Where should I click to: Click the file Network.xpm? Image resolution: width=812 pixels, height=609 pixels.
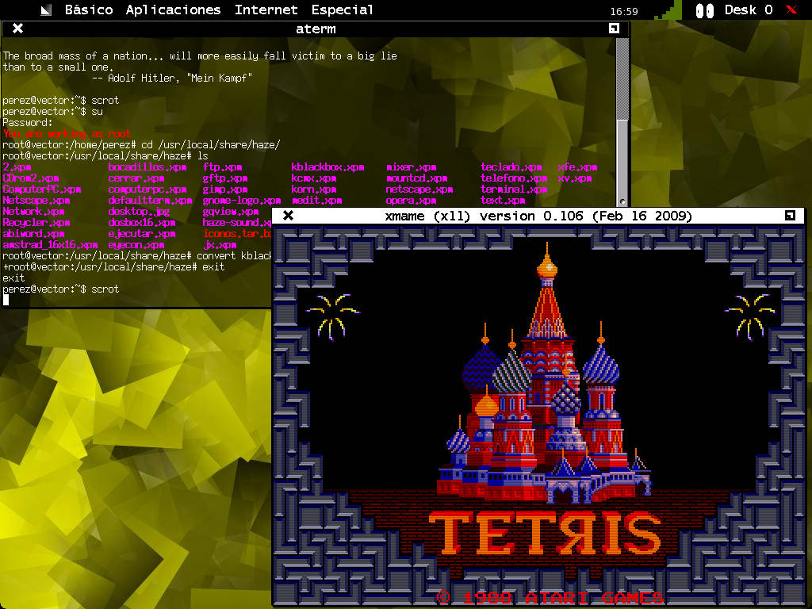(x=33, y=211)
